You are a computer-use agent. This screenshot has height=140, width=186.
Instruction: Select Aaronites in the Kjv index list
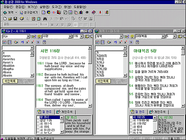(9, 59)
